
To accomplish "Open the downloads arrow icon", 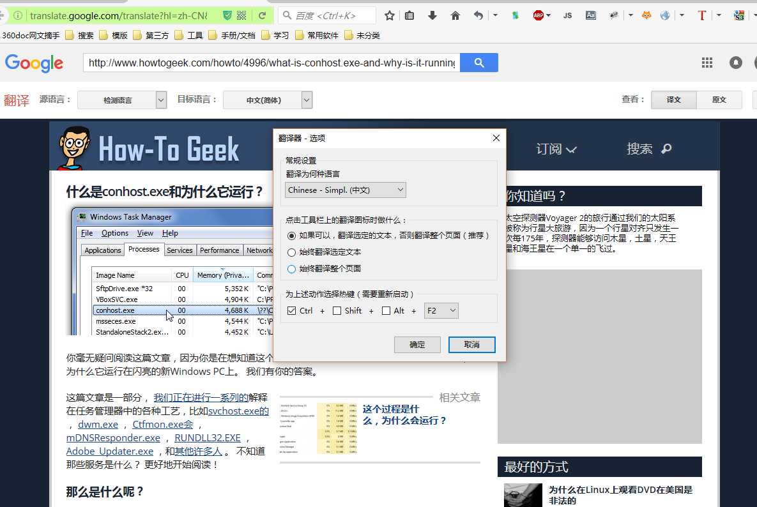I will tap(432, 15).
